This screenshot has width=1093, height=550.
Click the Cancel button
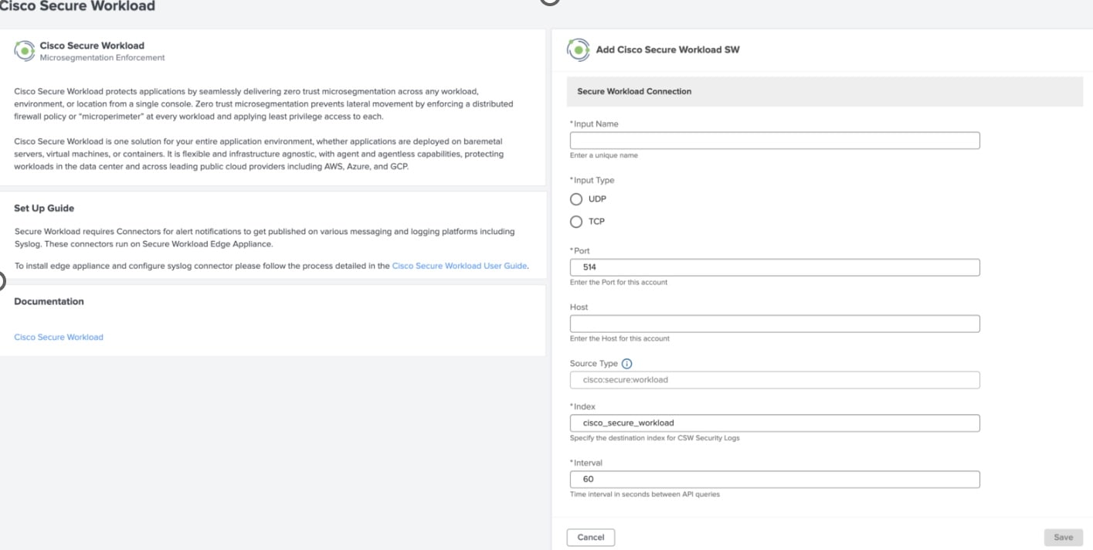tap(590, 536)
